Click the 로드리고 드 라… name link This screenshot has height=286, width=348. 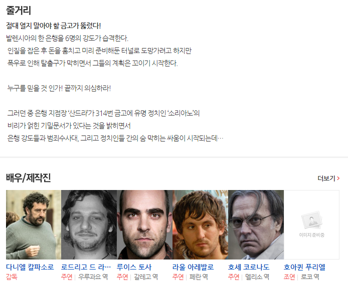(x=86, y=267)
